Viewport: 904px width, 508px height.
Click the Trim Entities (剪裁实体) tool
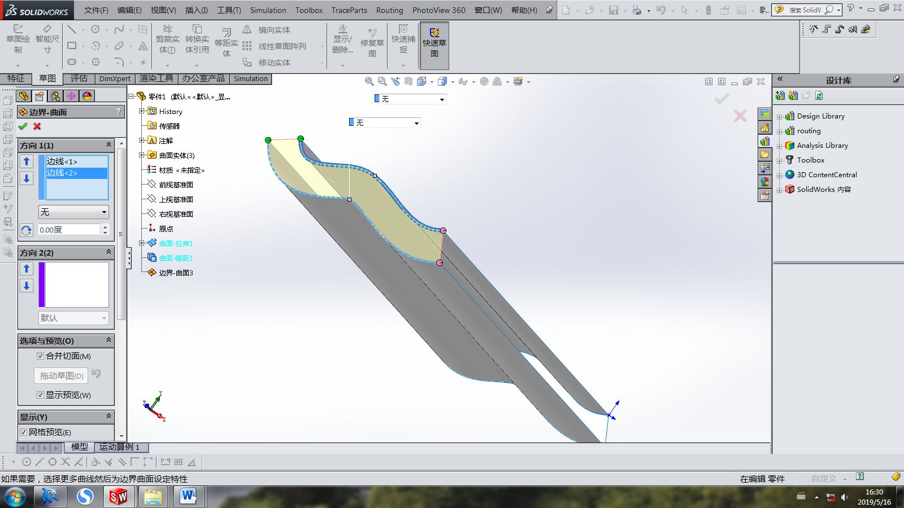point(168,39)
